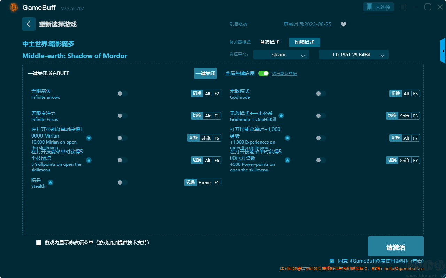This screenshot has height=278, width=446.
Task: Toggle the Infinite arrows cheat
Action: tap(122, 93)
